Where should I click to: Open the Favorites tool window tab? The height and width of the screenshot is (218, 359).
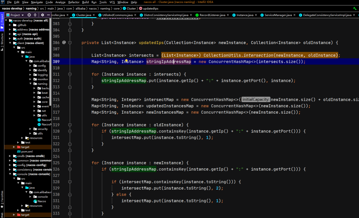(x=2, y=199)
